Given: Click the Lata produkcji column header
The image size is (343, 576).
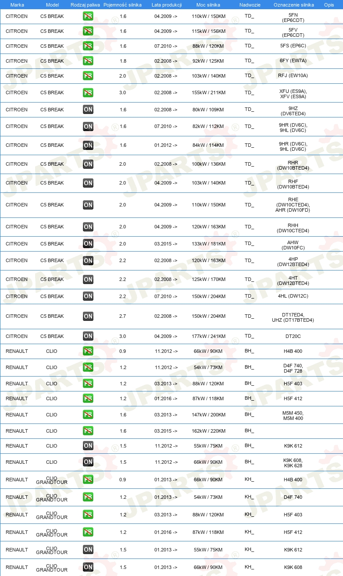Looking at the screenshot, I should [167, 5].
